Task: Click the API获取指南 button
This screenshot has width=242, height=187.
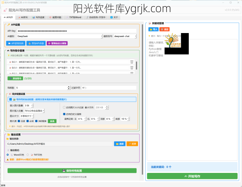Action: tap(16, 43)
